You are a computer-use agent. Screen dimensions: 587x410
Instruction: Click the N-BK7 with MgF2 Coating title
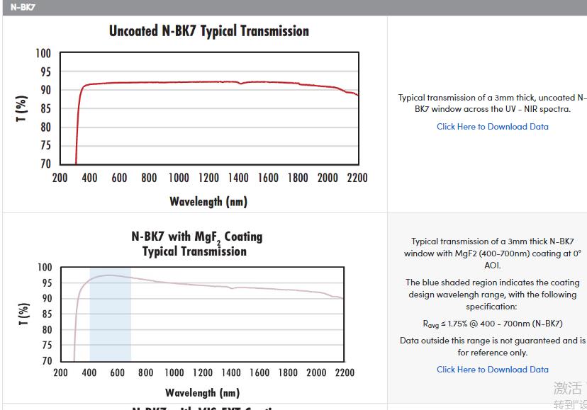pos(196,244)
